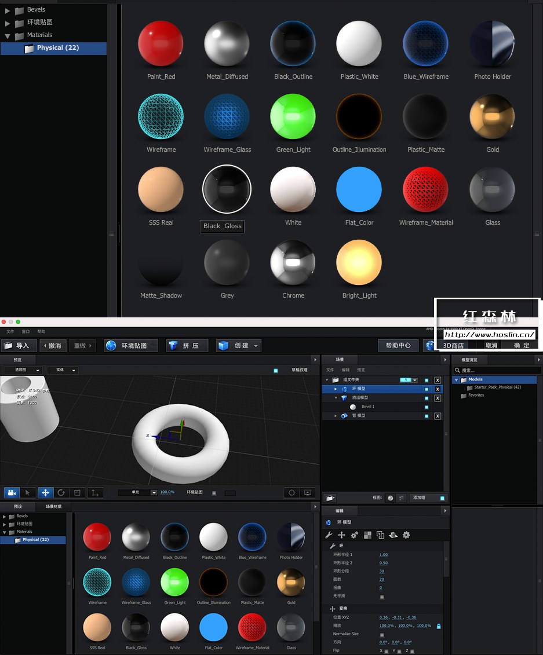Toggle visibility square of 挤出模型 row
The image size is (543, 655).
pos(427,398)
